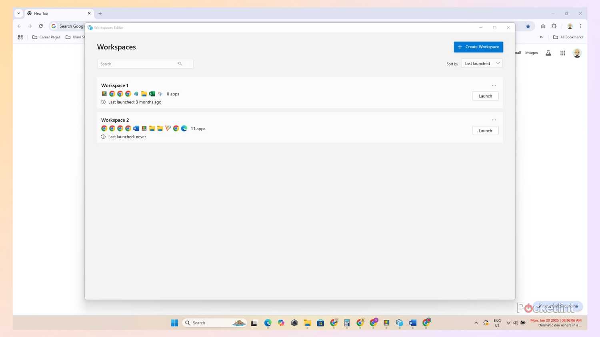The width and height of the screenshot is (600, 337).
Task: Open the Google apps grid icon
Action: click(562, 53)
